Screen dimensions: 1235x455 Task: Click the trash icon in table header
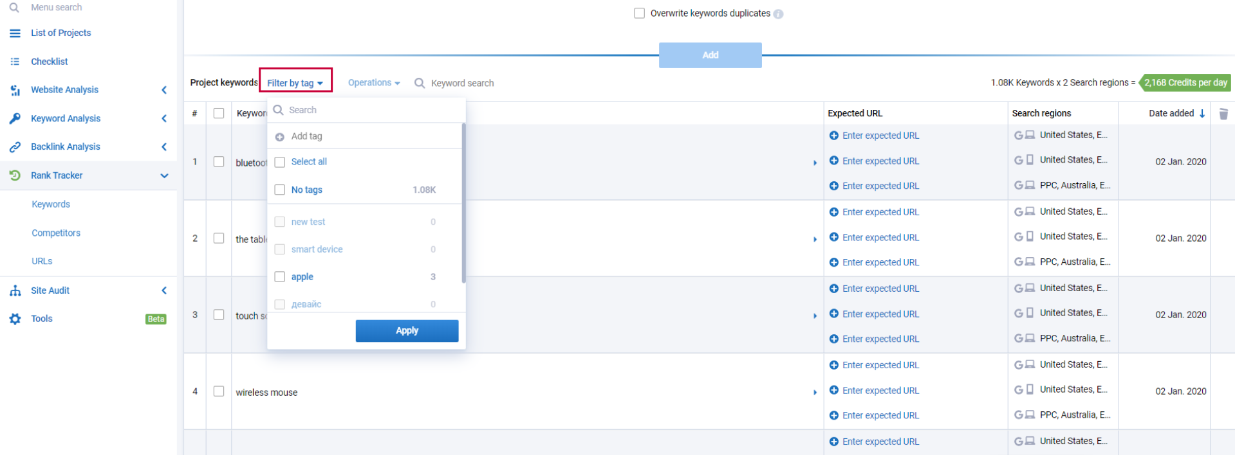1223,114
